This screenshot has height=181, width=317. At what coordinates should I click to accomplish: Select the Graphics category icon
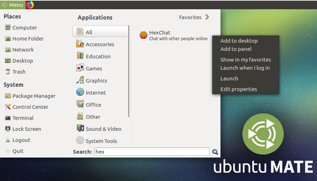point(80,80)
